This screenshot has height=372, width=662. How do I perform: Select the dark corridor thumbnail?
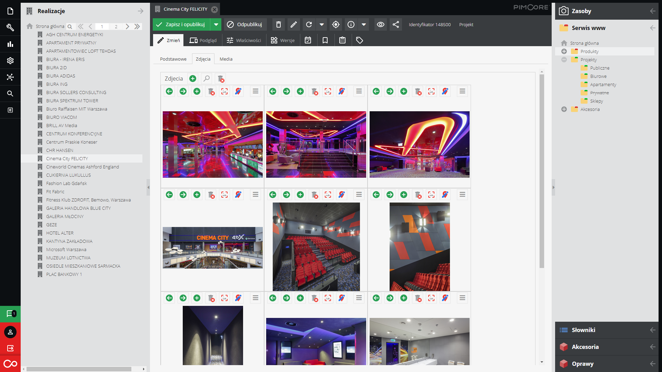click(213, 335)
